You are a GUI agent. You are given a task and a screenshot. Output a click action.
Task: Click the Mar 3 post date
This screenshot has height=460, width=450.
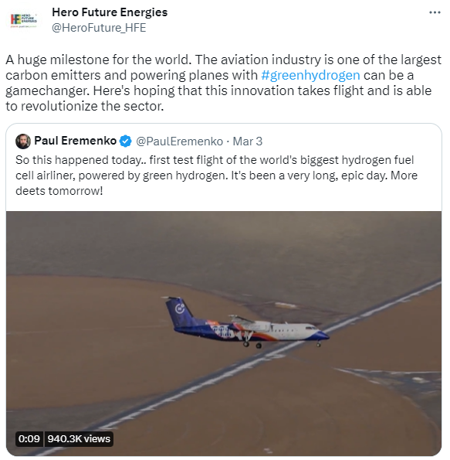pyautogui.click(x=248, y=141)
